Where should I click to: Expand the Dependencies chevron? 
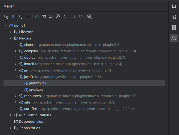pos(10,121)
